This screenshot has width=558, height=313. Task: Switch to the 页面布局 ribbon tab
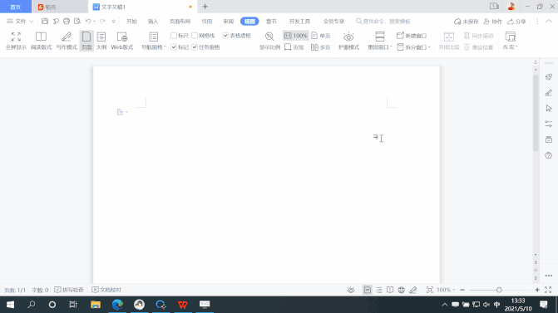[180, 22]
